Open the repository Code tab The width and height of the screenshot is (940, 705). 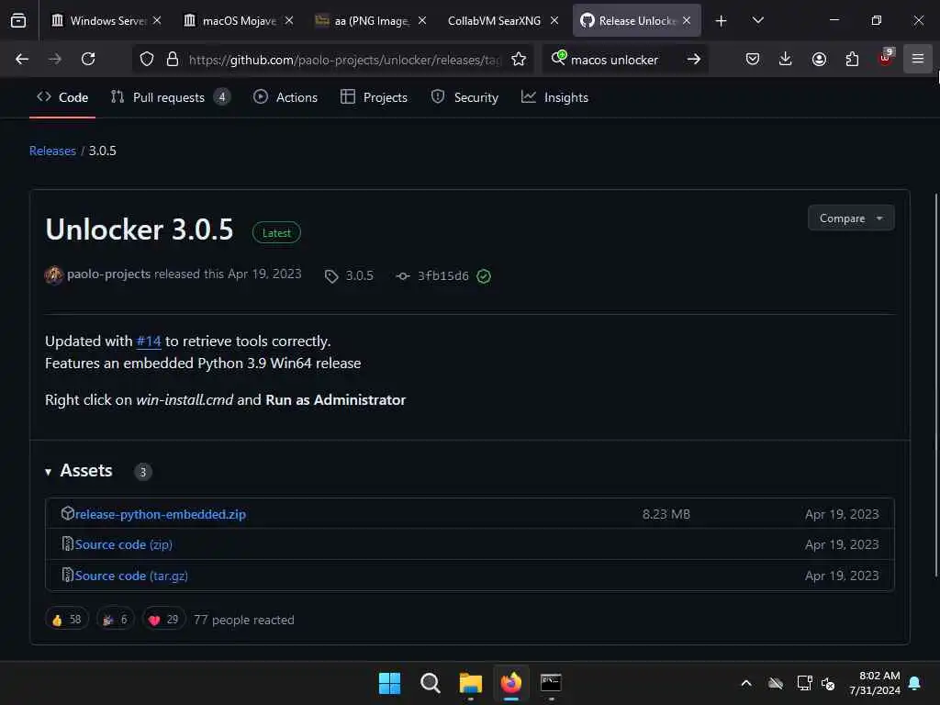[x=62, y=97]
